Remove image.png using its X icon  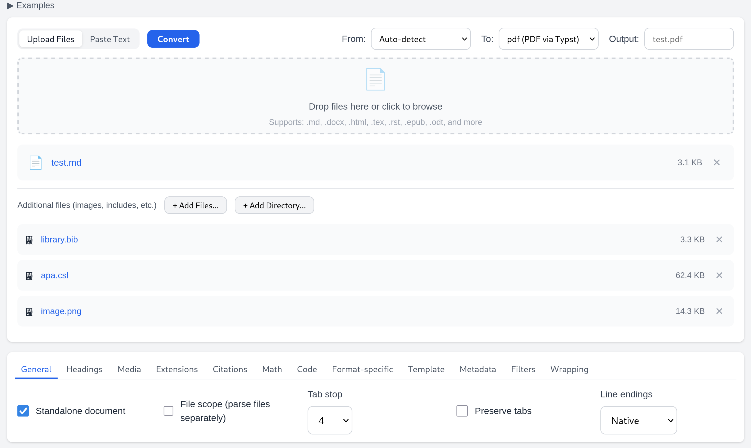point(720,311)
